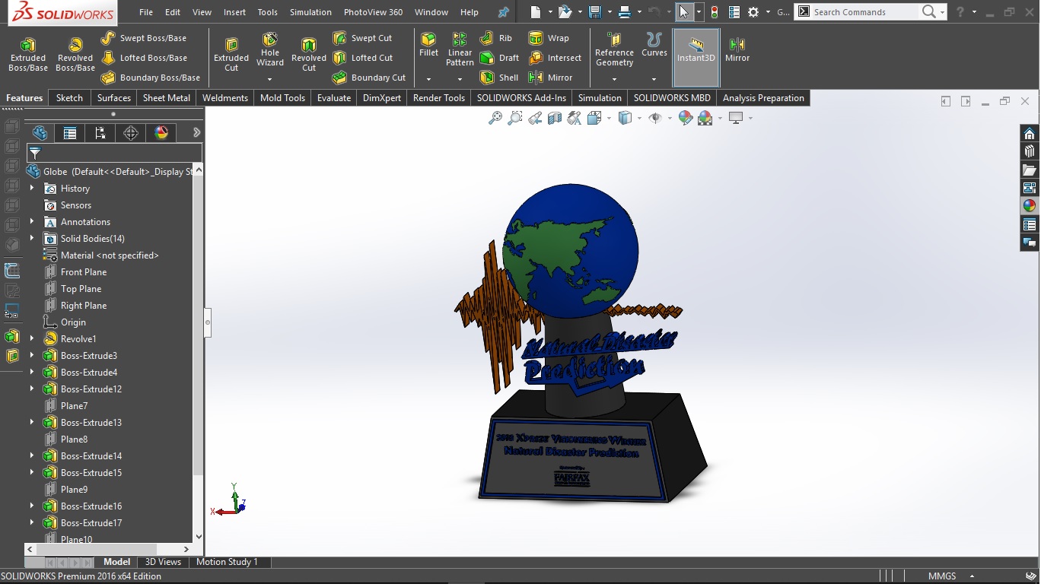
Task: Pin the menu bar with pushpin
Action: click(503, 12)
